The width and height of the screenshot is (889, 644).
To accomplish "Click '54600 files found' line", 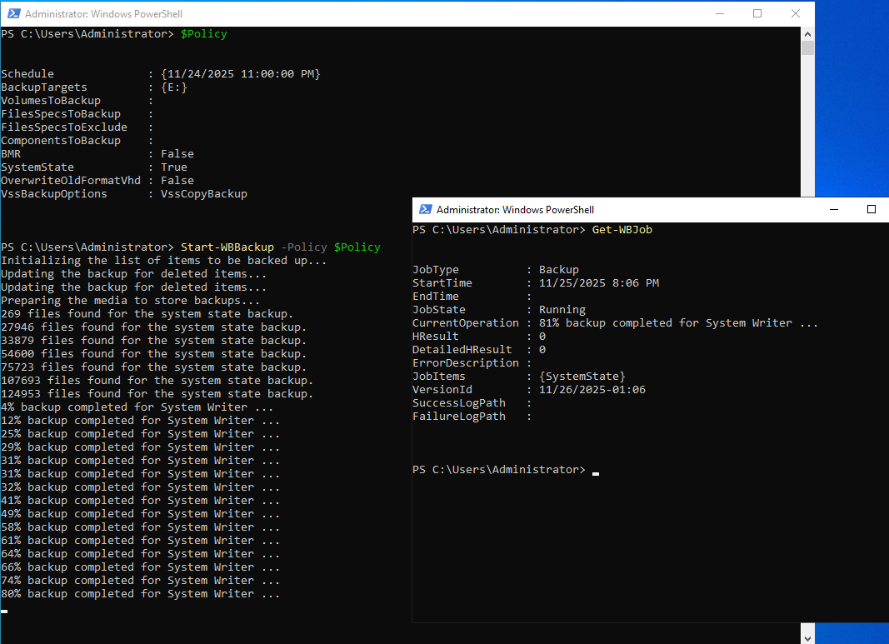I will 153,354.
